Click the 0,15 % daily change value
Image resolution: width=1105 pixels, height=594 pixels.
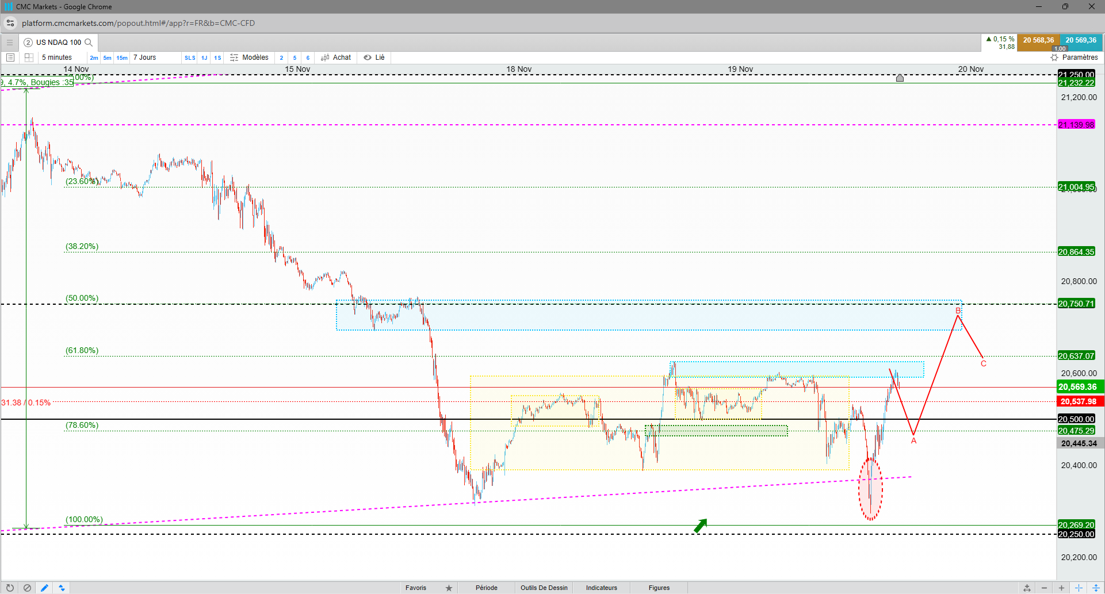click(1004, 39)
